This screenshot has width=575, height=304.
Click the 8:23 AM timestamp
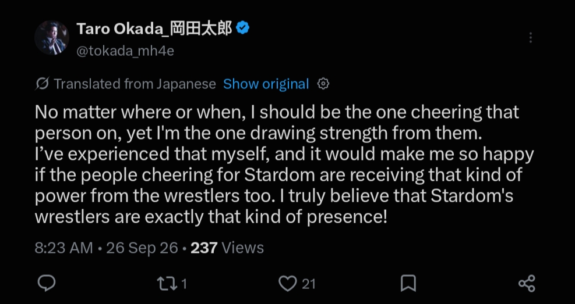(x=64, y=248)
